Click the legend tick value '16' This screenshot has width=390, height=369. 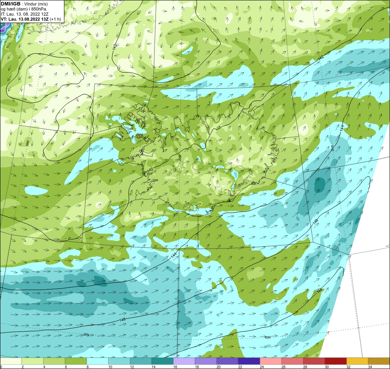[x=175, y=367]
